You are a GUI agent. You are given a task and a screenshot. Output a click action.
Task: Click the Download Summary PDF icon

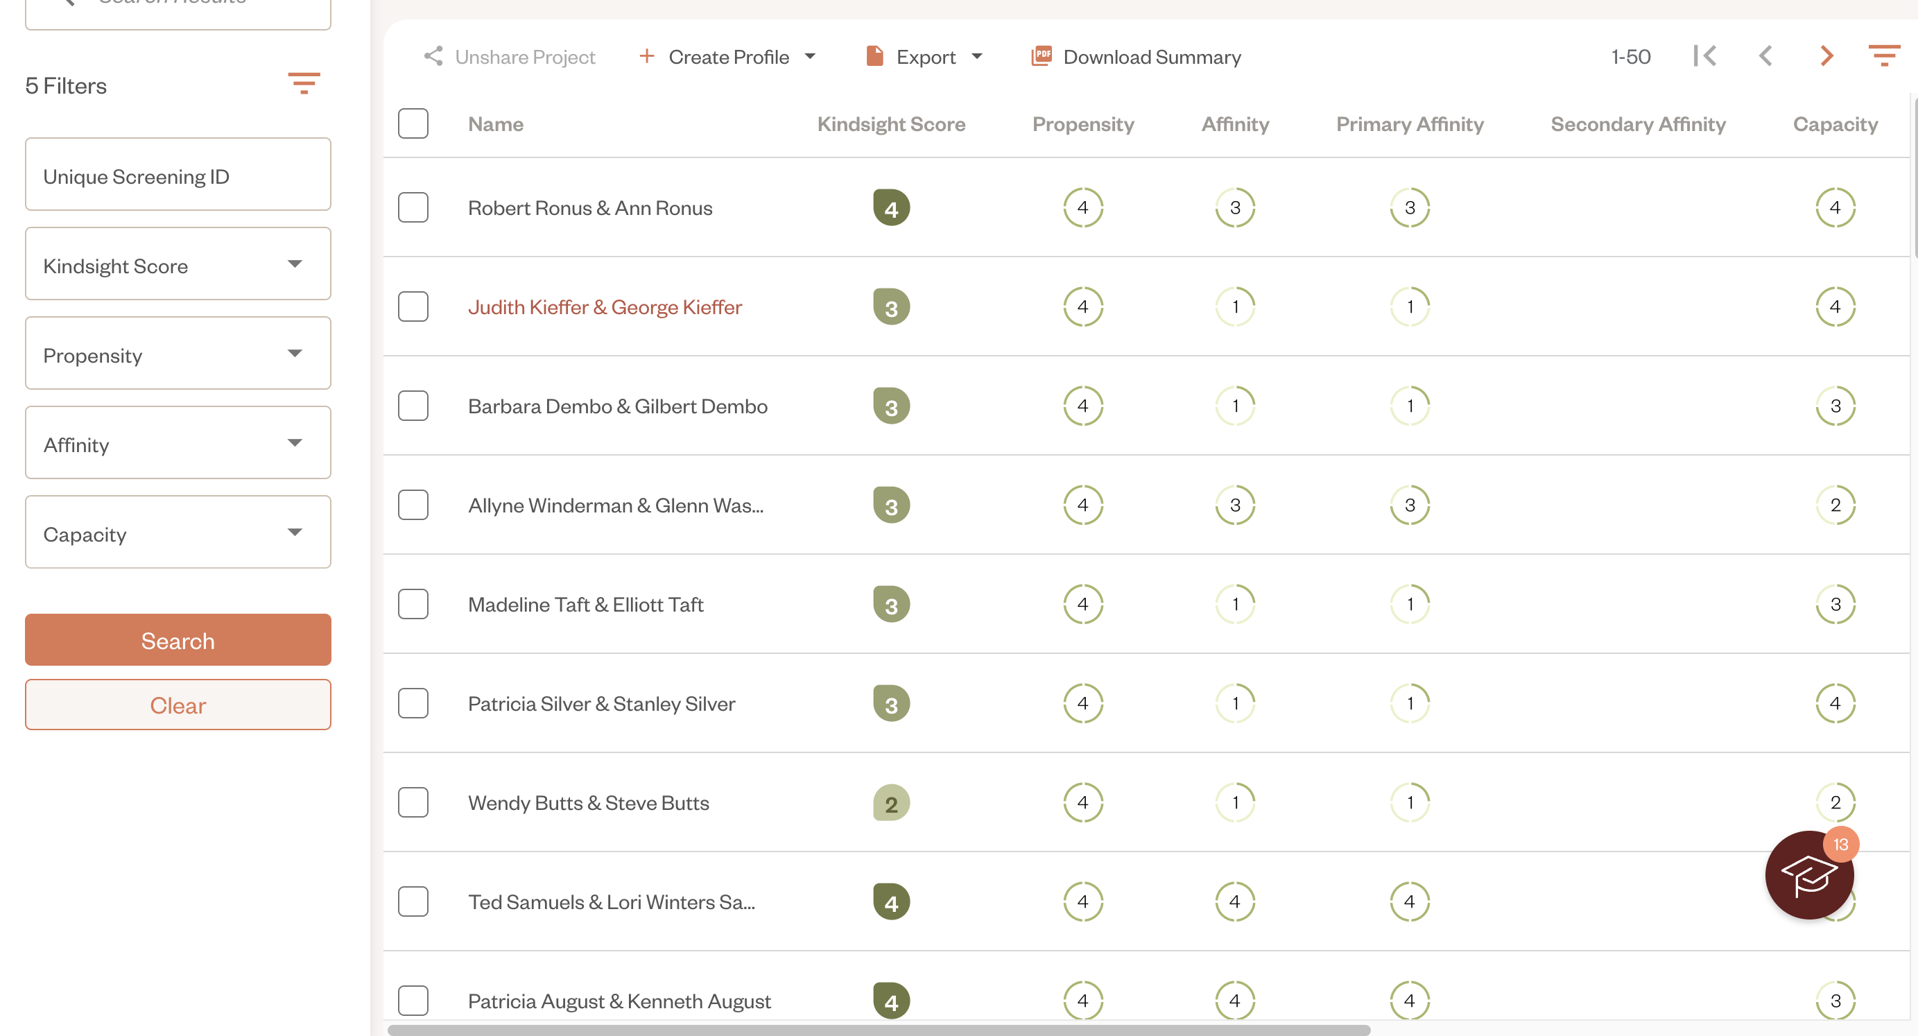(x=1041, y=57)
